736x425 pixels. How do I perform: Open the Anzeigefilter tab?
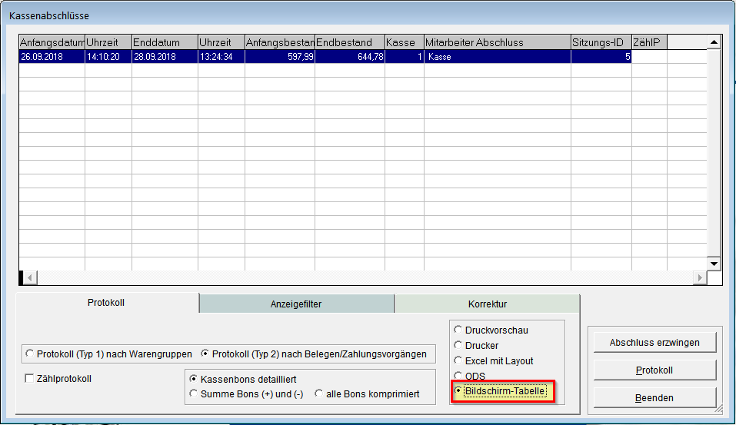click(296, 304)
